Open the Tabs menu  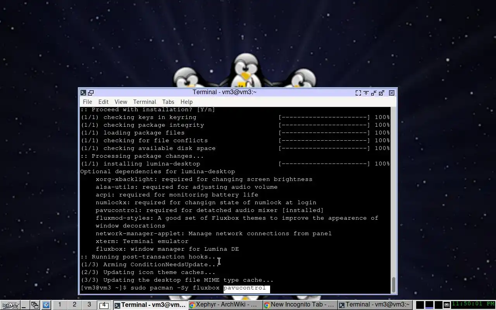tap(168, 102)
